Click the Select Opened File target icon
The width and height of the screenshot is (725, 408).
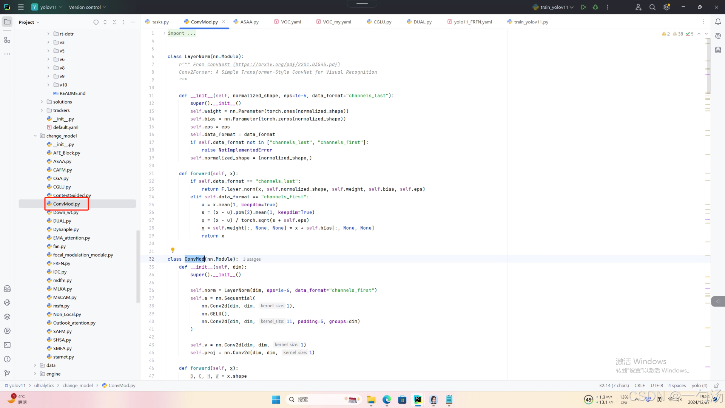click(x=96, y=22)
